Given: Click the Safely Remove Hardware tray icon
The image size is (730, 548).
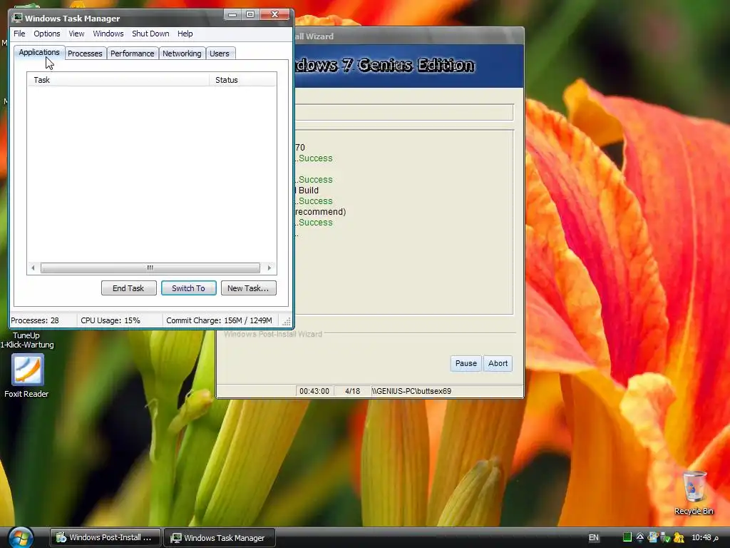Looking at the screenshot, I should [x=665, y=537].
